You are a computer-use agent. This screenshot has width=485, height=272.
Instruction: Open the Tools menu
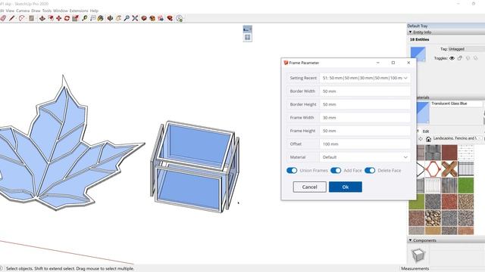click(47, 11)
